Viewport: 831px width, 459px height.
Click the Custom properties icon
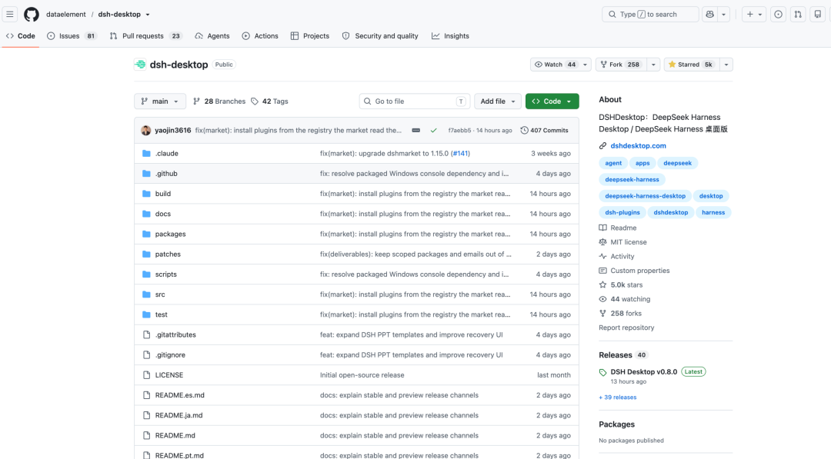click(x=602, y=271)
